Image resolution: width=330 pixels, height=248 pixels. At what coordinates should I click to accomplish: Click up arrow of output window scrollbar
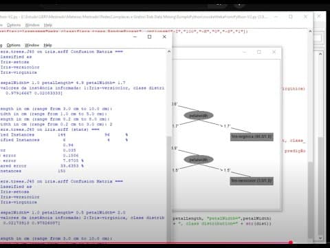[x=169, y=52]
